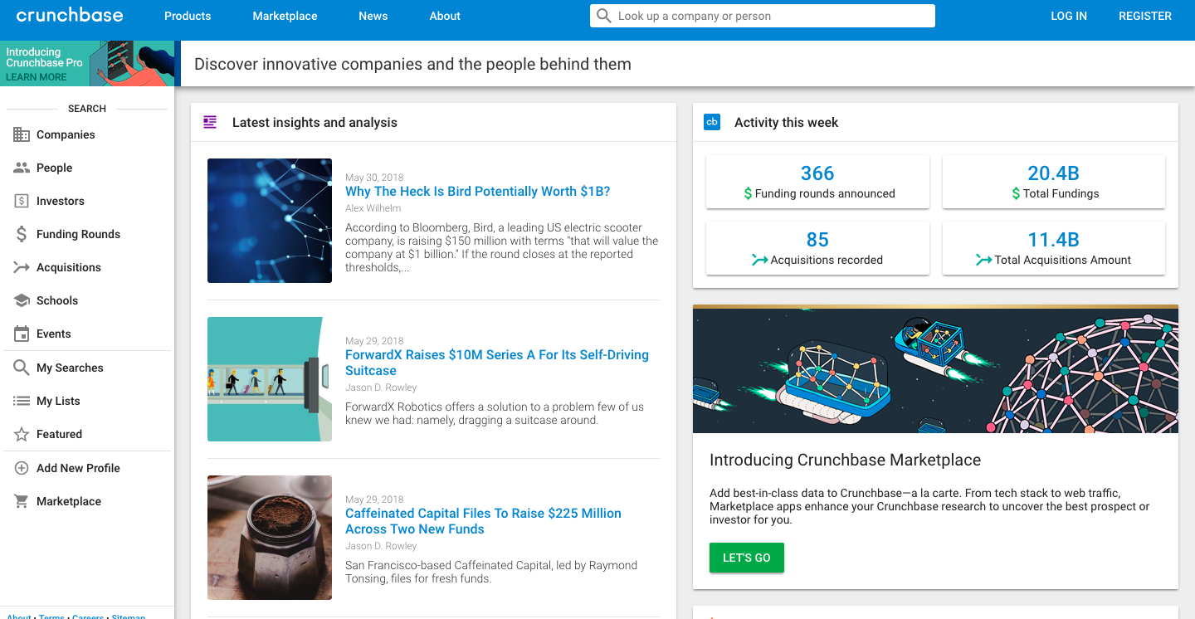Show Featured items from the sidebar

pos(87,434)
